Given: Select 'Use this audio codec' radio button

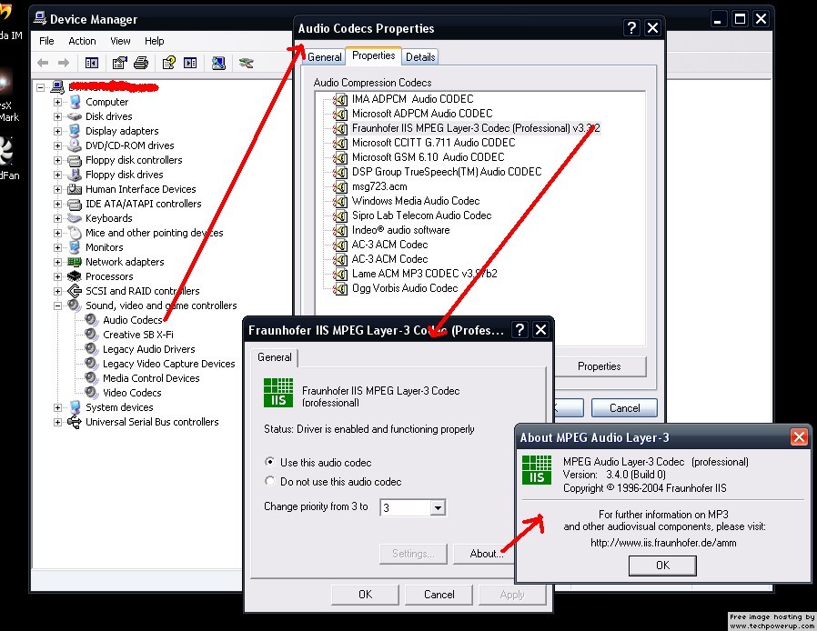Looking at the screenshot, I should [270, 462].
